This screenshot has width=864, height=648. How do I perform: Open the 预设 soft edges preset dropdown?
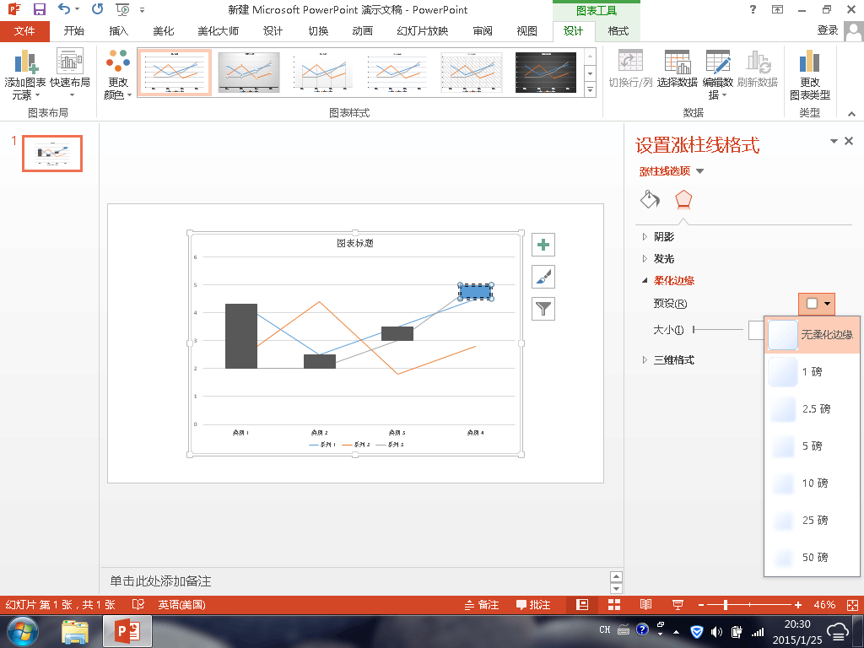(x=817, y=304)
